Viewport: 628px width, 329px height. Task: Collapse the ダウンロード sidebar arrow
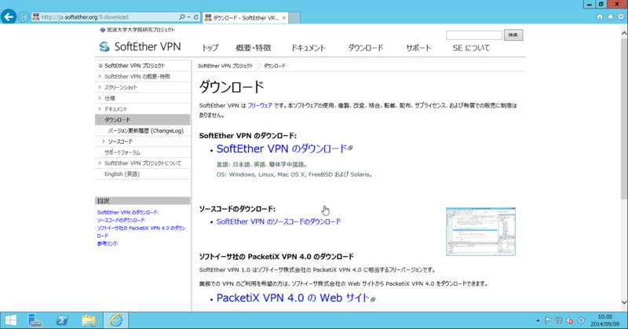(100, 119)
